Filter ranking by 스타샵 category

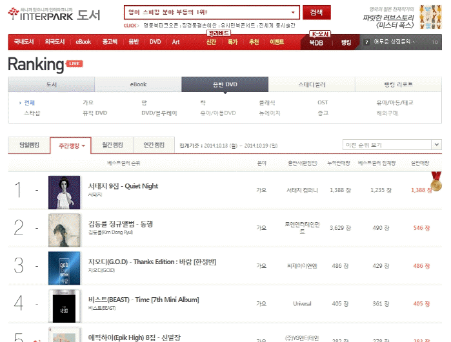pos(32,113)
